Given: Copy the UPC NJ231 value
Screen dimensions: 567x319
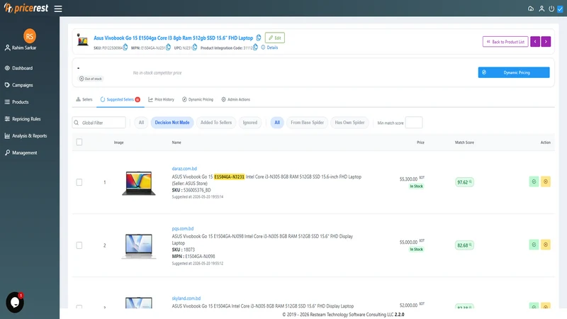Looking at the screenshot, I should pos(195,47).
